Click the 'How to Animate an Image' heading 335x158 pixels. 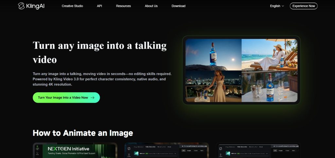(x=83, y=133)
